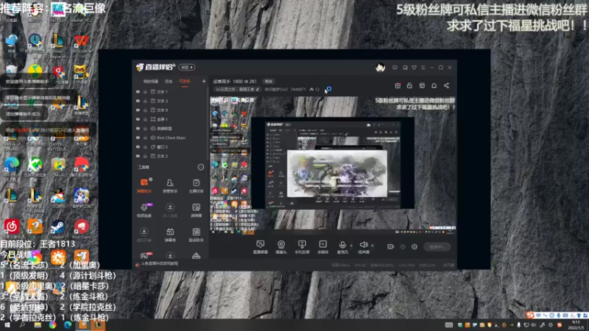This screenshot has height=331, width=589.
Task: Collapse the 工具箱 toolbox section
Action: pos(200,167)
